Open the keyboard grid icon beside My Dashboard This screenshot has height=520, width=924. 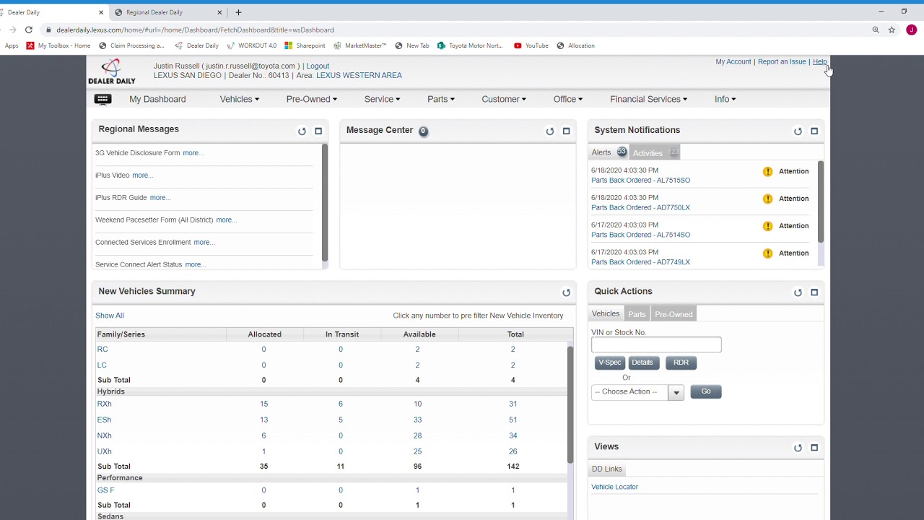coord(103,100)
